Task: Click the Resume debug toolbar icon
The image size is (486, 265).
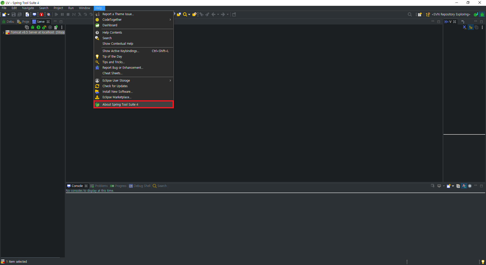Action: pyautogui.click(x=56, y=14)
